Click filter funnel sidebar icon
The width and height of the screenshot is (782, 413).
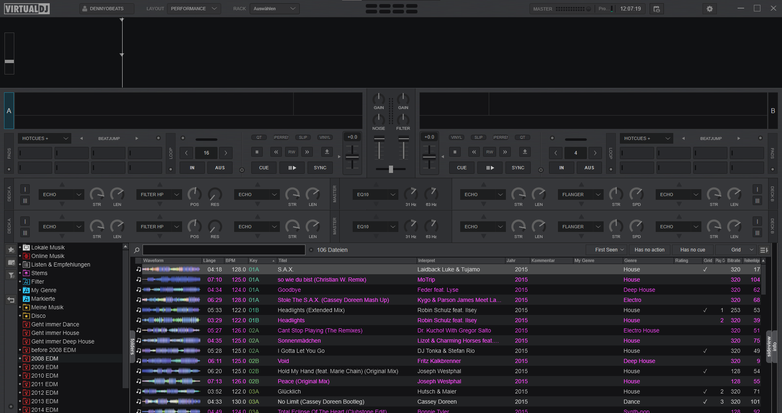point(11,275)
